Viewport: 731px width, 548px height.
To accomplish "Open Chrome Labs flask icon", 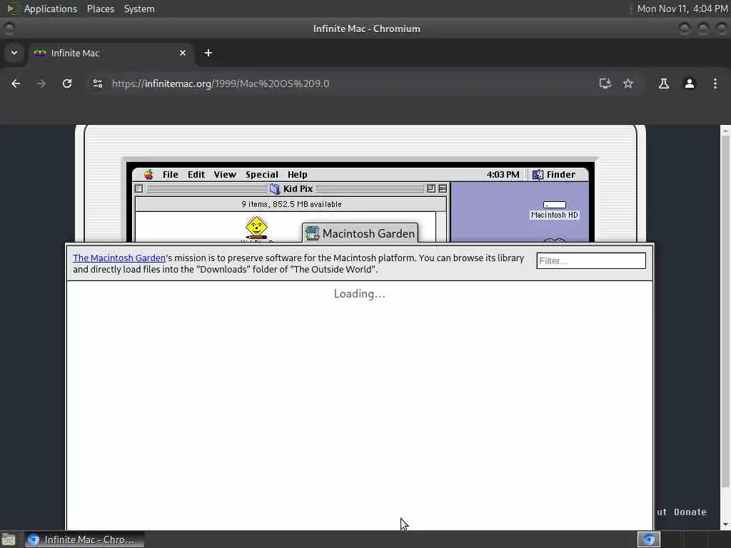I will coord(663,83).
